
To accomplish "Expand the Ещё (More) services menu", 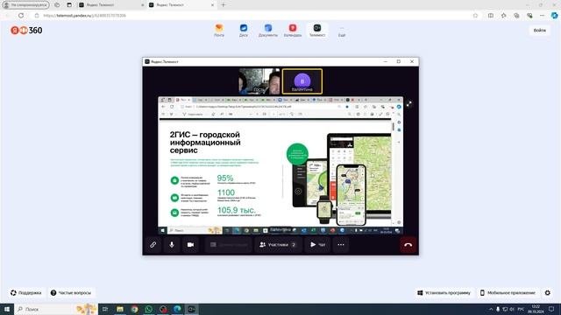I will 342,31.
